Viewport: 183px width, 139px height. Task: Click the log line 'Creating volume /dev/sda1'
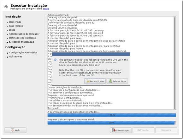tap(62, 17)
